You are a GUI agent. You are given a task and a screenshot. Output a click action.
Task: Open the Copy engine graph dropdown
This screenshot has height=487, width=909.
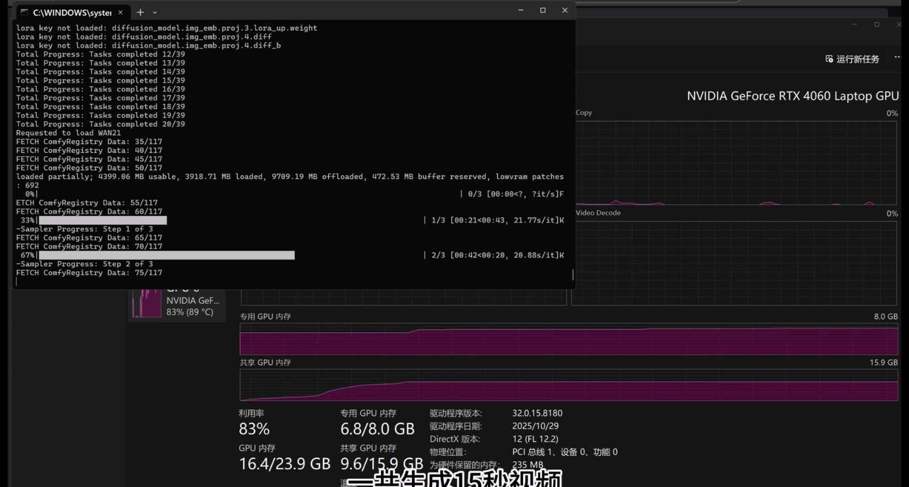click(x=584, y=112)
